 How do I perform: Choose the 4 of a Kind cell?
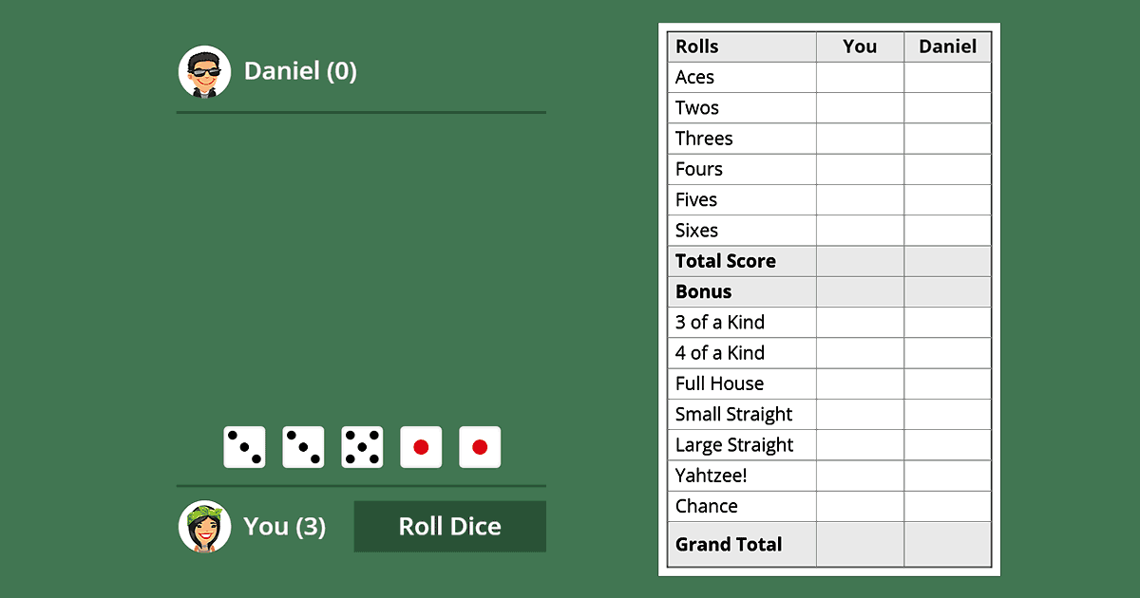pos(860,352)
